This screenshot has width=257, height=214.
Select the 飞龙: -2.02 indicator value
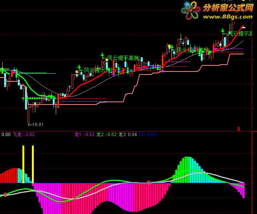click(x=24, y=135)
